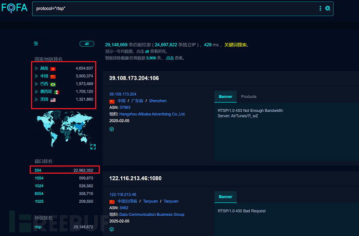Viewport: 359px width, 236px height.
Task: Filter results by 中国 country
Action: [44, 76]
